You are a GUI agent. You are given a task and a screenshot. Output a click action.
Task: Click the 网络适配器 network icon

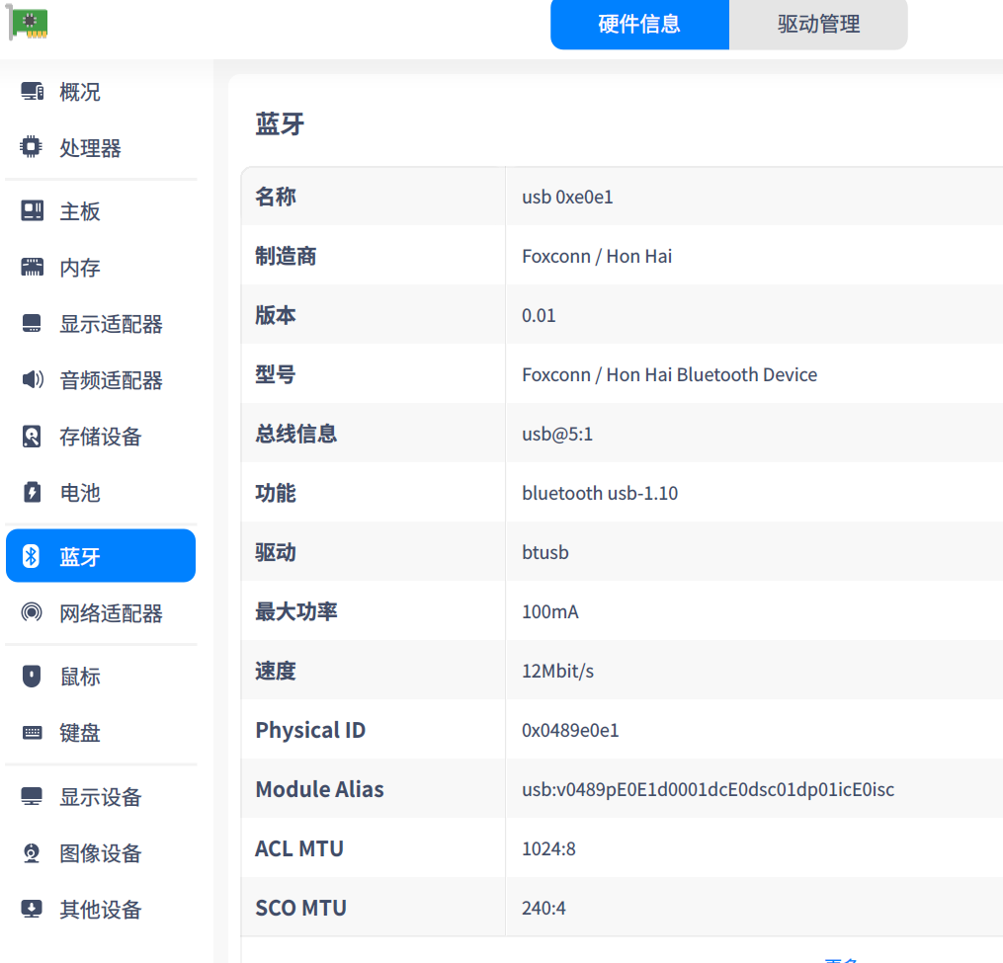pyautogui.click(x=32, y=612)
